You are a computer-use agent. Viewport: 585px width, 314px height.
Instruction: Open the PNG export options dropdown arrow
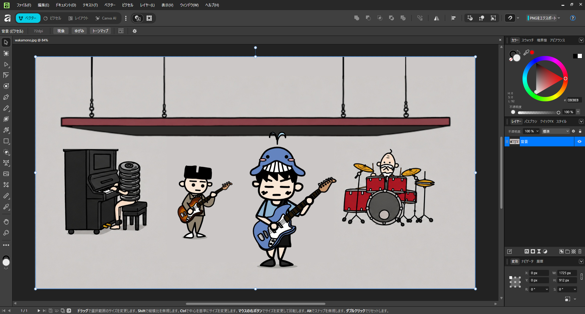tap(559, 18)
